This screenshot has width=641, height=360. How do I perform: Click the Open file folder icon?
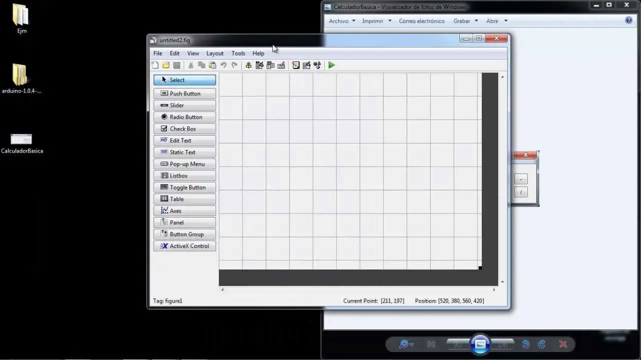[166, 65]
